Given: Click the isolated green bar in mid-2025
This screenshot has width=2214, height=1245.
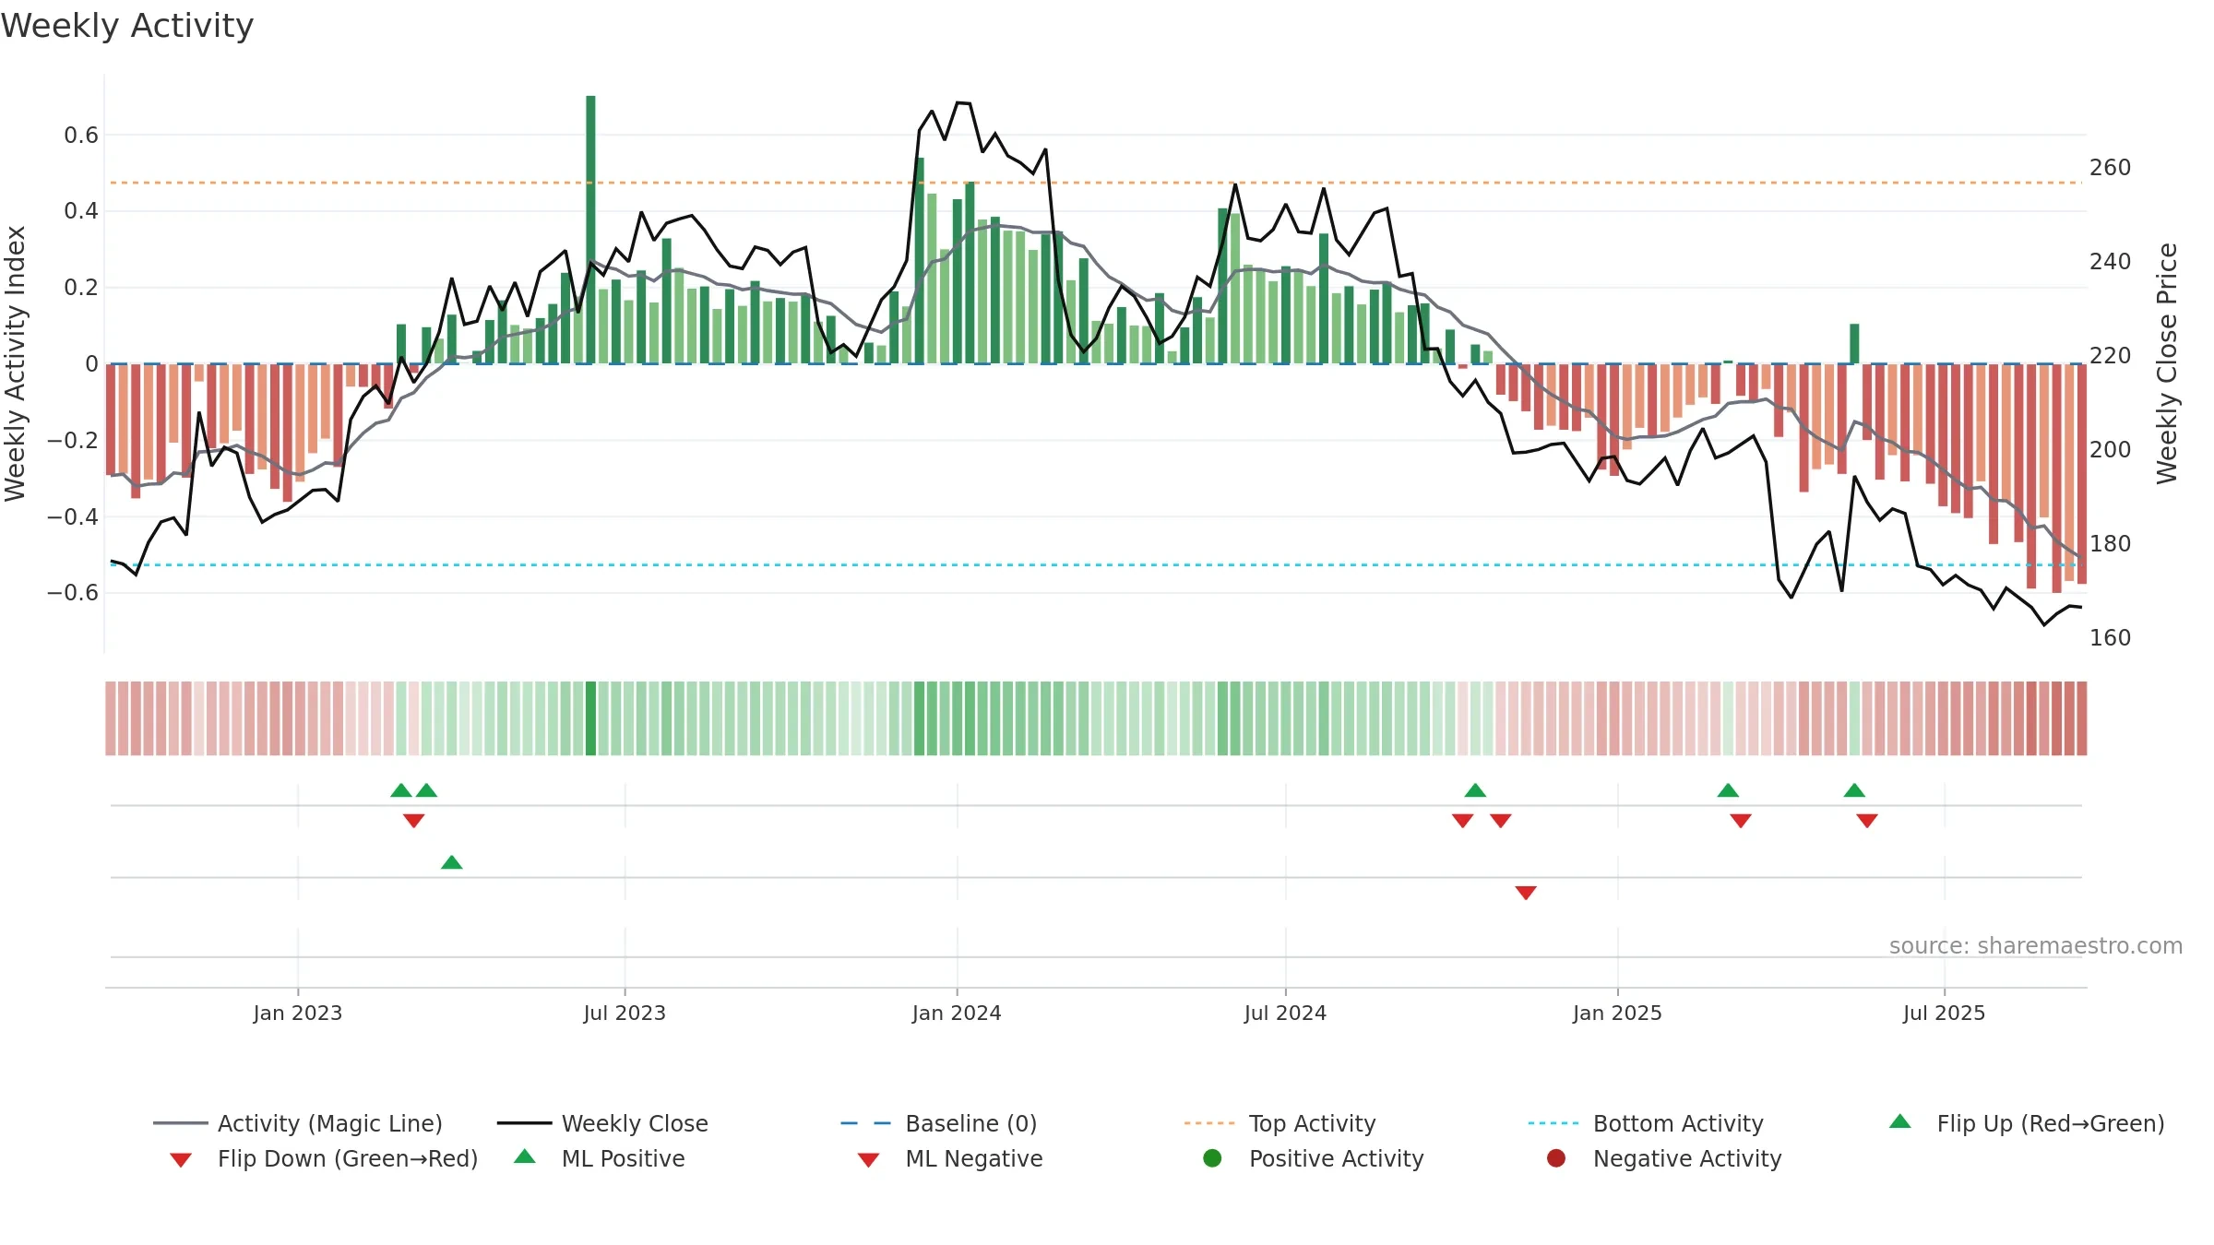Looking at the screenshot, I should click(x=1854, y=343).
